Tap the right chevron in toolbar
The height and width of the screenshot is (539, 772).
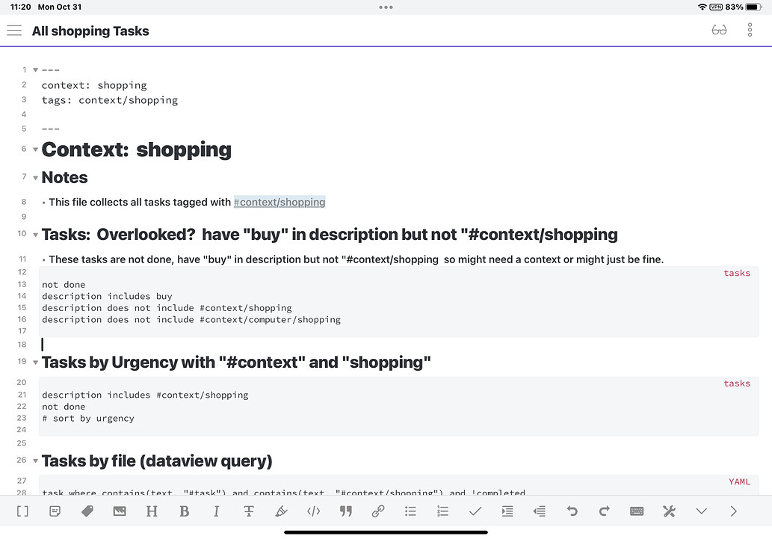click(734, 511)
